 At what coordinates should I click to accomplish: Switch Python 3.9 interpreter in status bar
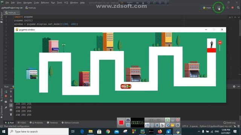[x=216, y=126]
